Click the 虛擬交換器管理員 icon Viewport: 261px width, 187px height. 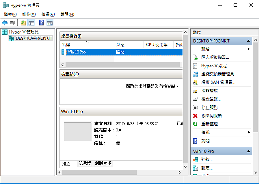click(195, 74)
